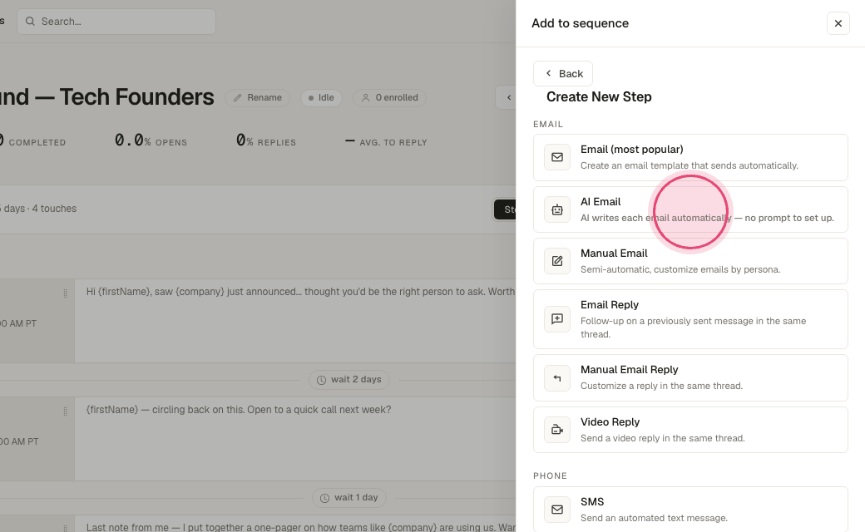Click the person icon in 0 enrolled
865x532 pixels.
[365, 97]
